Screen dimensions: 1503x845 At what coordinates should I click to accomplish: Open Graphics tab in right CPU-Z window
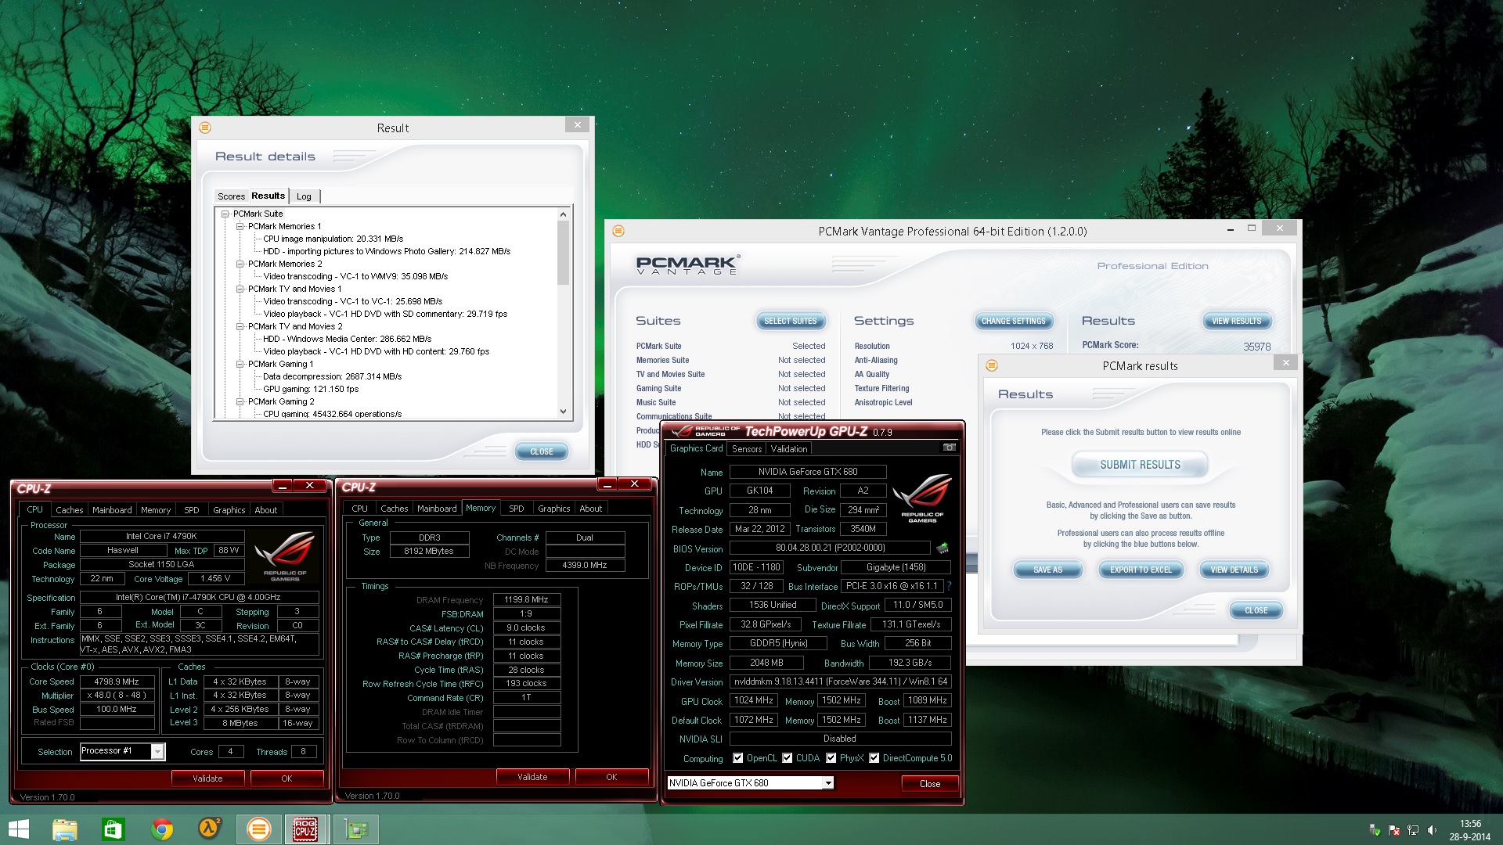tap(553, 509)
